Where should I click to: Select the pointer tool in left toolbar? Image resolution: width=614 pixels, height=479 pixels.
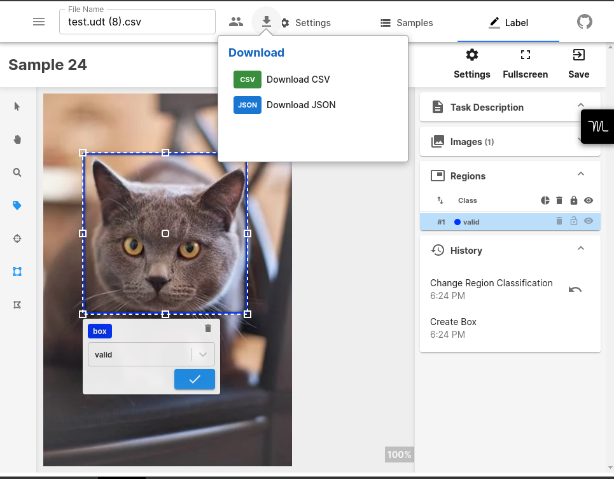tap(17, 106)
